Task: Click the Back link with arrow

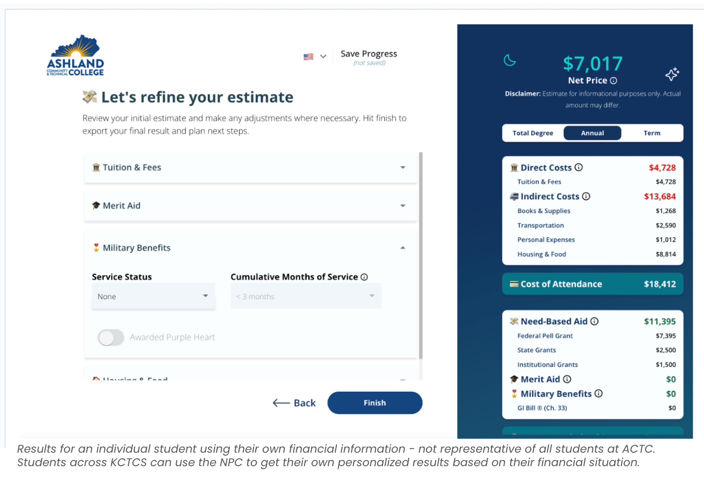Action: (294, 403)
